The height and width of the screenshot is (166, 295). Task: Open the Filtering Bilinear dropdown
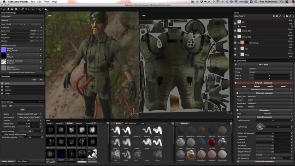click(x=270, y=69)
